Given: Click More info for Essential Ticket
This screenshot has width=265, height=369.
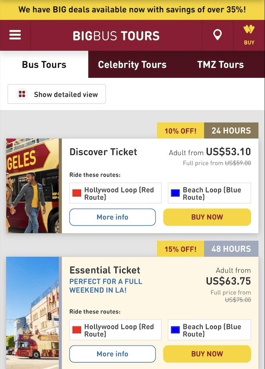Looking at the screenshot, I should click(113, 354).
